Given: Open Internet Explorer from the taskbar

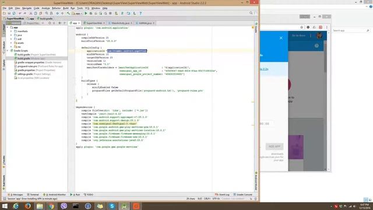Looking at the screenshot, I should pyautogui.click(x=16, y=206).
